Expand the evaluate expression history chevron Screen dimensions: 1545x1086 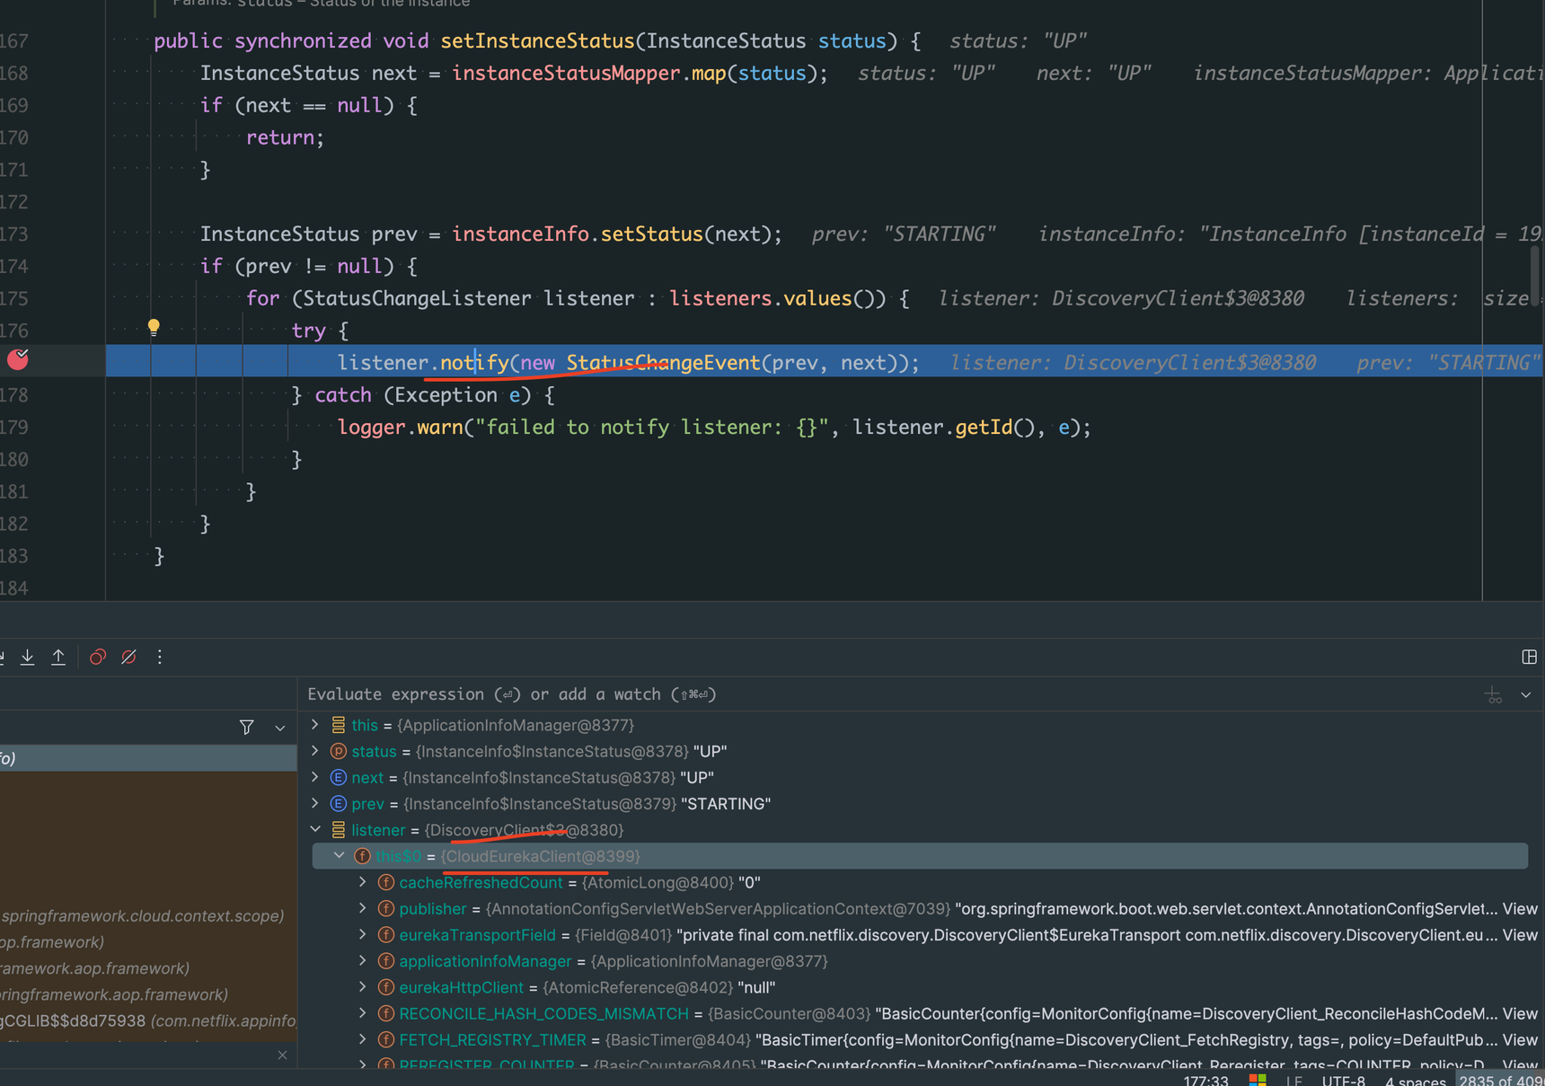point(1526,695)
